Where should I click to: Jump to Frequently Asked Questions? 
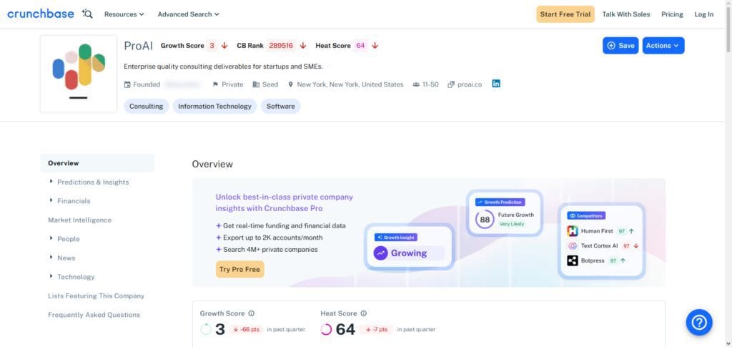[x=94, y=315]
